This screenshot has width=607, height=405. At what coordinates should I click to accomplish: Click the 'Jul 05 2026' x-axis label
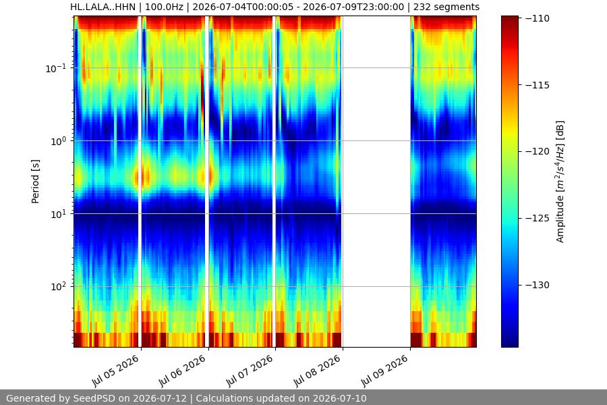[x=115, y=371]
